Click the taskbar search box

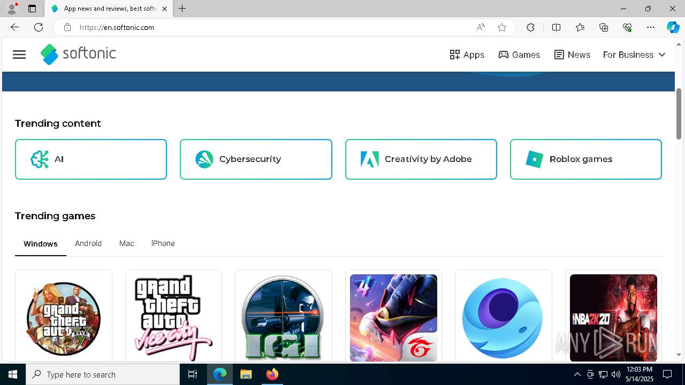(x=103, y=374)
